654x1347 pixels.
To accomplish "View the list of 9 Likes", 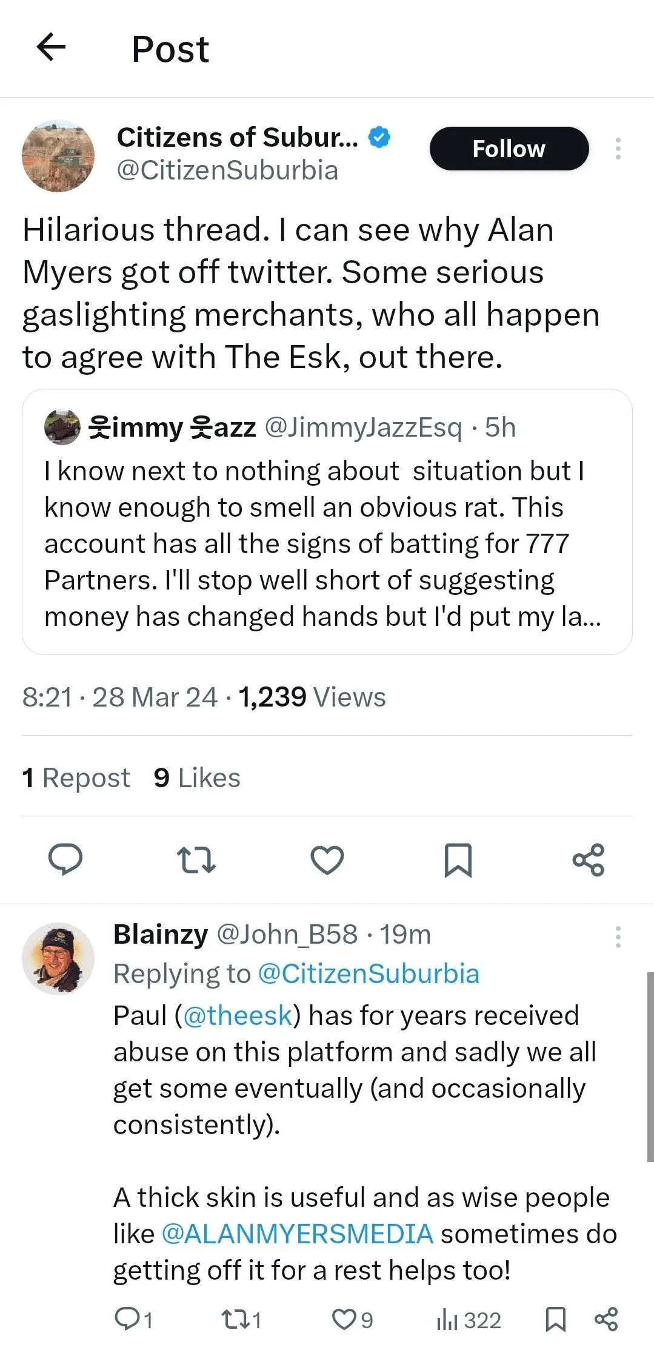I will [x=197, y=778].
